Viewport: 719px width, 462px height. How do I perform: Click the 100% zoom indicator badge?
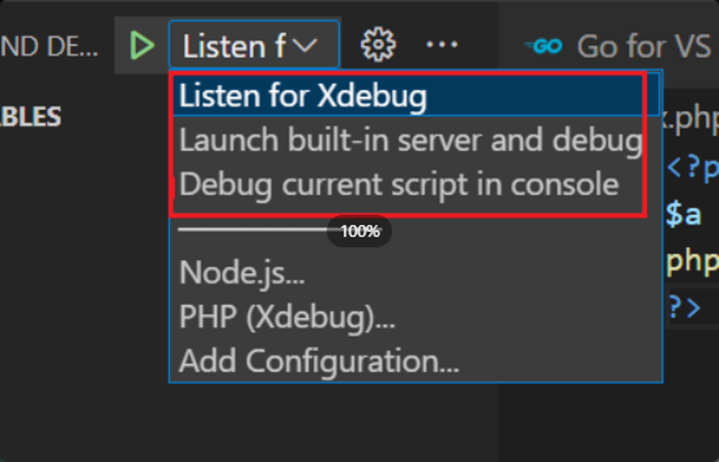(x=359, y=231)
